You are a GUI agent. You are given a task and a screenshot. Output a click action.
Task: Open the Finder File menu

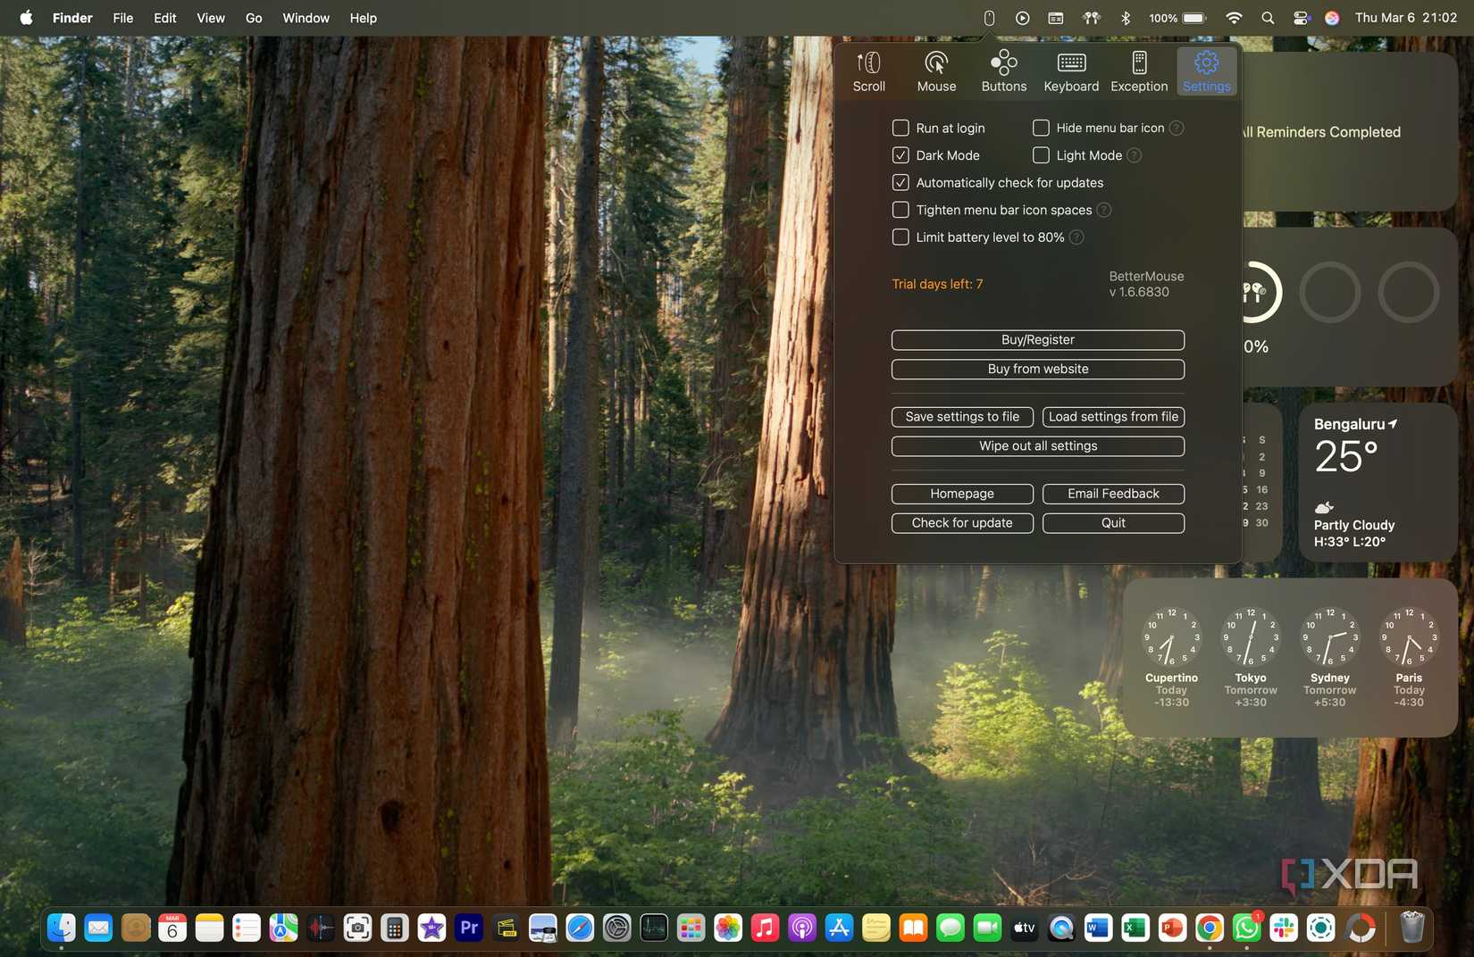123,18
